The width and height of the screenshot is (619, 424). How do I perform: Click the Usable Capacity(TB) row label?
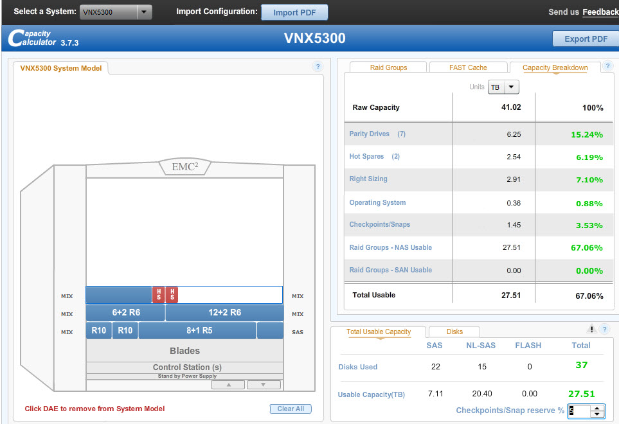pos(371,394)
